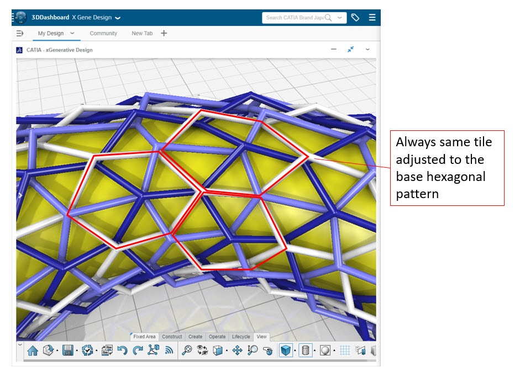Viewport: 520px width, 378px height.
Task: Toggle the dashboard tab list panel icon
Action: [20, 33]
